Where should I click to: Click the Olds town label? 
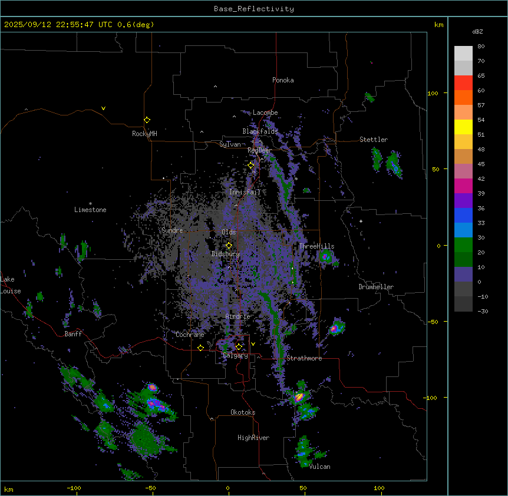229,232
